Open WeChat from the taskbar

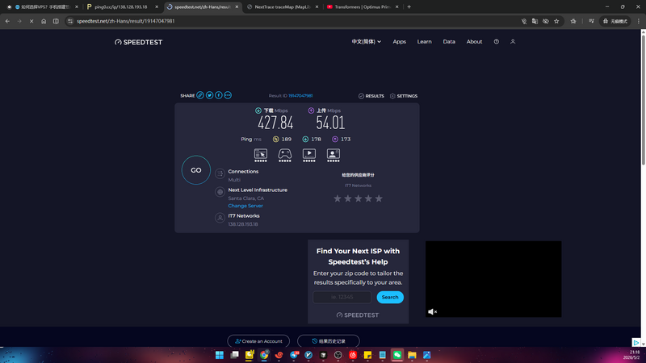click(397, 355)
